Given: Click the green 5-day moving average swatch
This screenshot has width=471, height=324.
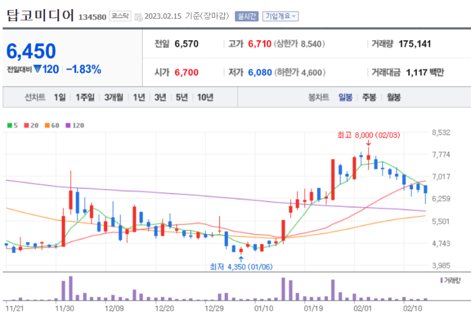Looking at the screenshot, I should (10, 125).
